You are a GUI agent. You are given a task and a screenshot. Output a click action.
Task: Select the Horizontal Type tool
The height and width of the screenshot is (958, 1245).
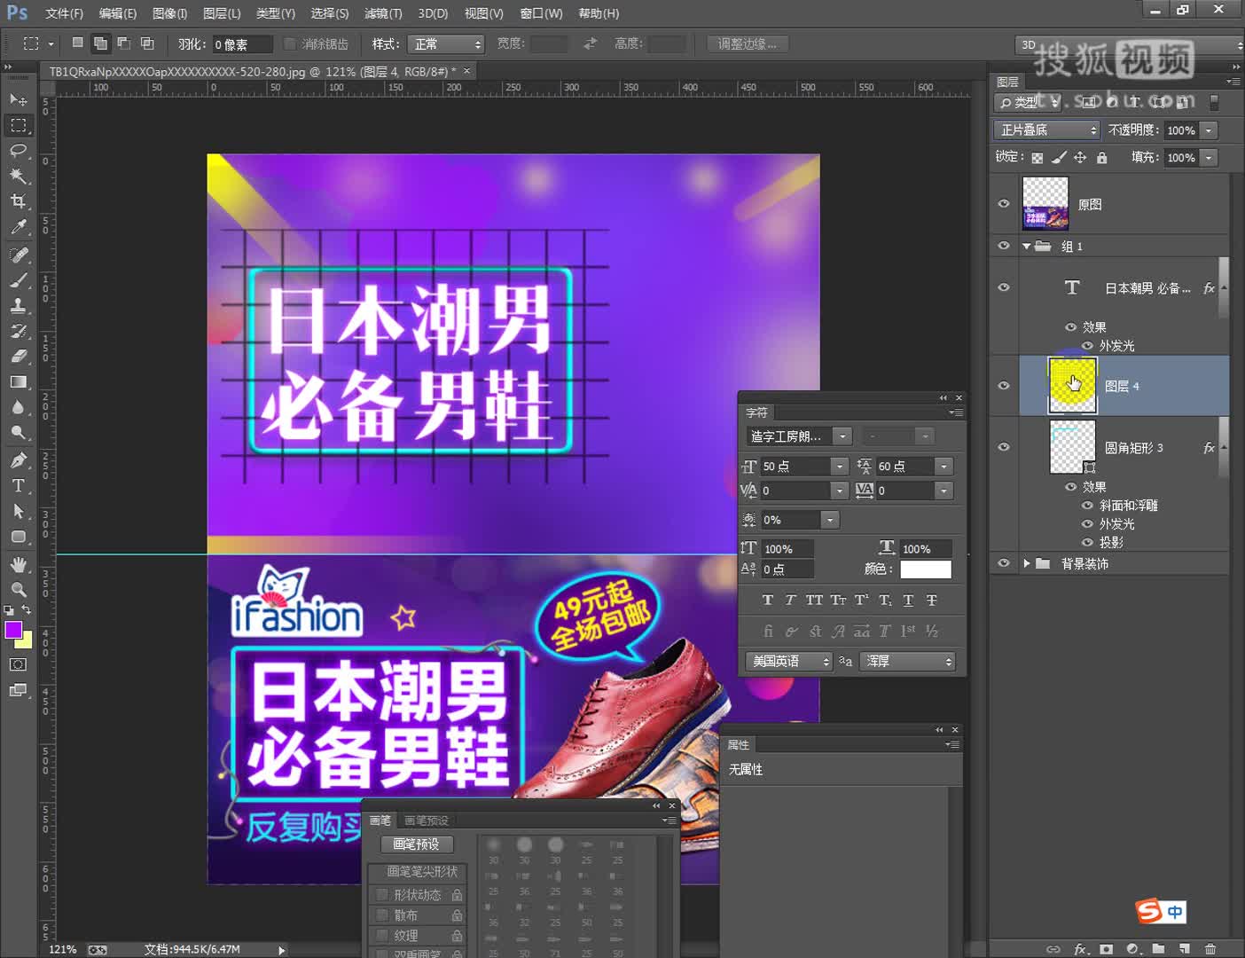click(x=18, y=486)
